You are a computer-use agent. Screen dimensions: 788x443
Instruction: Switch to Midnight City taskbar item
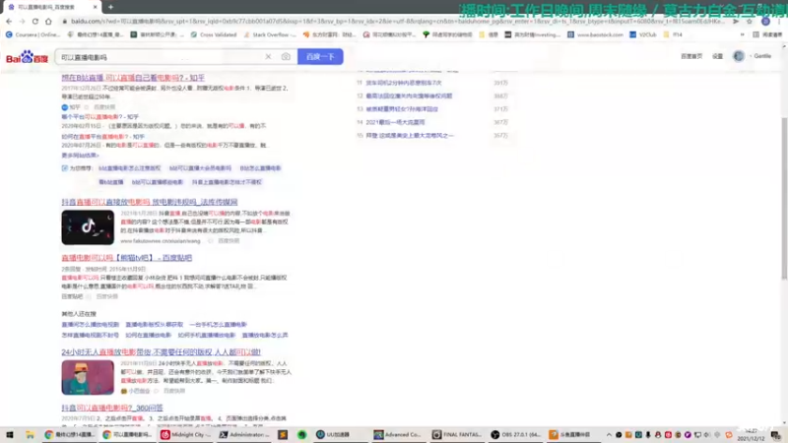tap(185, 434)
